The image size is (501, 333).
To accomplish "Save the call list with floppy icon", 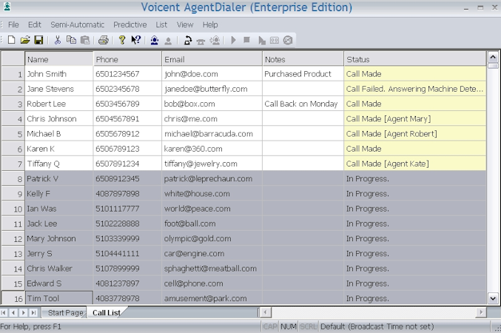I will 38,40.
